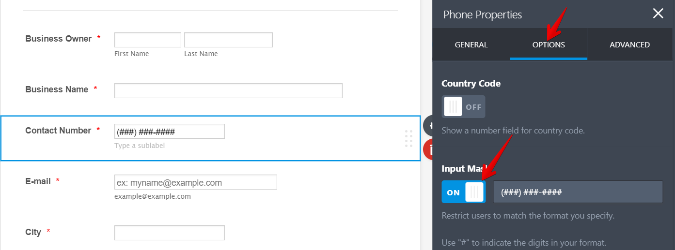Image resolution: width=675 pixels, height=250 pixels.
Task: Turn on the Country Code toggle
Action: [x=463, y=107]
